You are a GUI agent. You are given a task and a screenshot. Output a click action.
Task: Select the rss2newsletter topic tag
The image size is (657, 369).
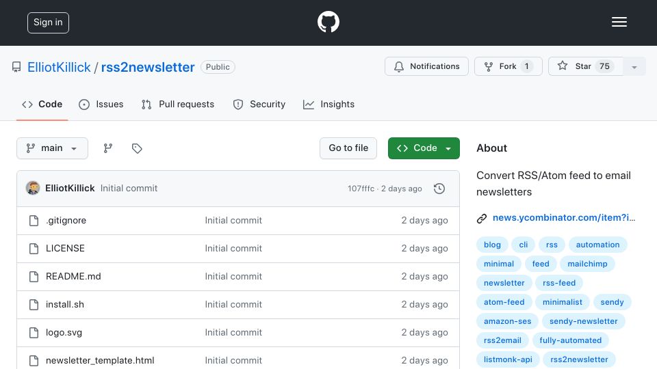point(579,360)
